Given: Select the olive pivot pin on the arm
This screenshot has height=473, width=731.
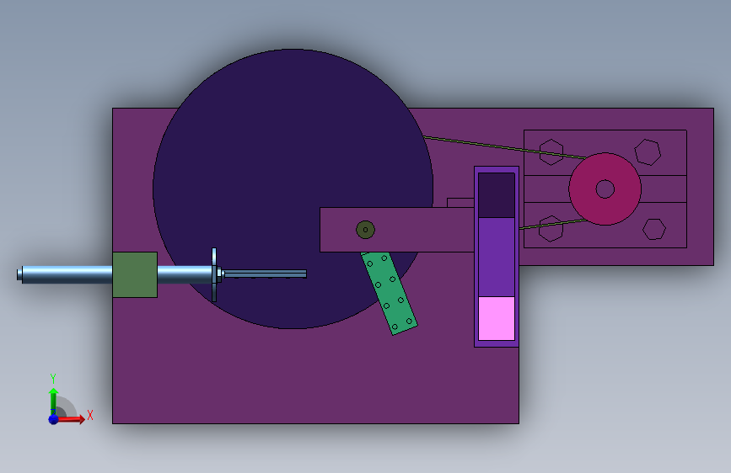Looking at the screenshot, I should point(365,230).
